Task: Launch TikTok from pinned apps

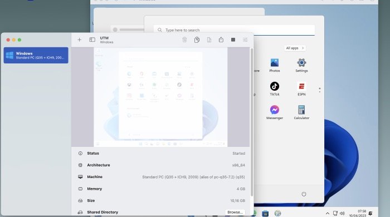Action: pos(275,89)
